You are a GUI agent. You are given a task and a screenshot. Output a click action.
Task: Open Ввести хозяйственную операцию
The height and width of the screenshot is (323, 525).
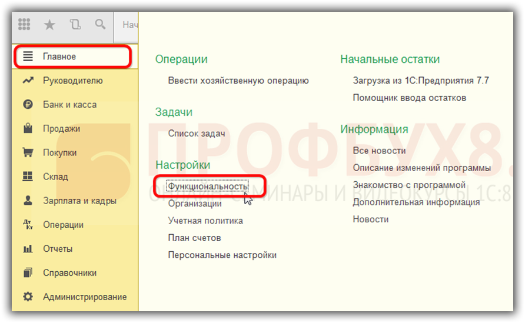click(238, 81)
